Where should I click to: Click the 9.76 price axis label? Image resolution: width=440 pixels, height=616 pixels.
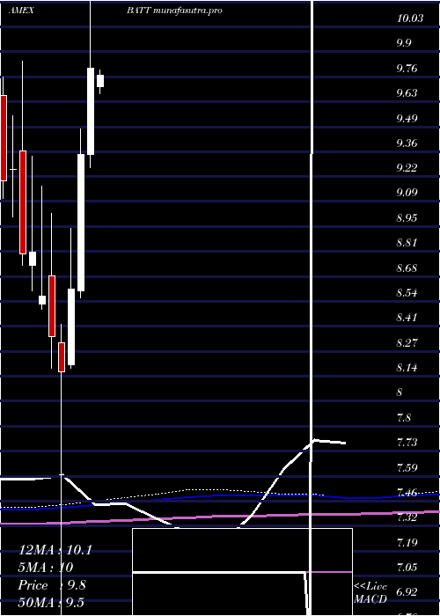pyautogui.click(x=407, y=69)
